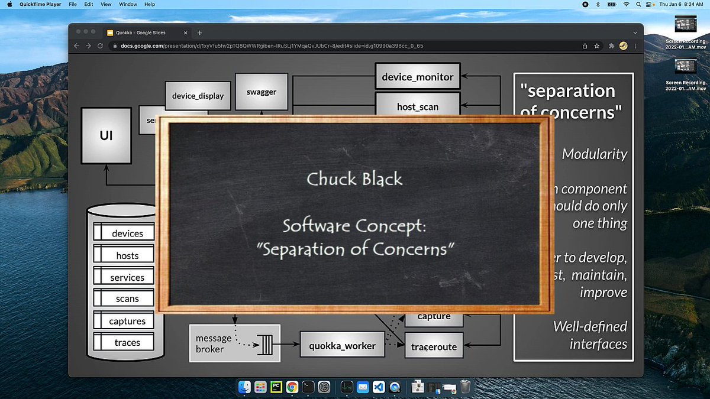
Task: Click the "Well-defined interfaces" text
Action: tap(590, 335)
